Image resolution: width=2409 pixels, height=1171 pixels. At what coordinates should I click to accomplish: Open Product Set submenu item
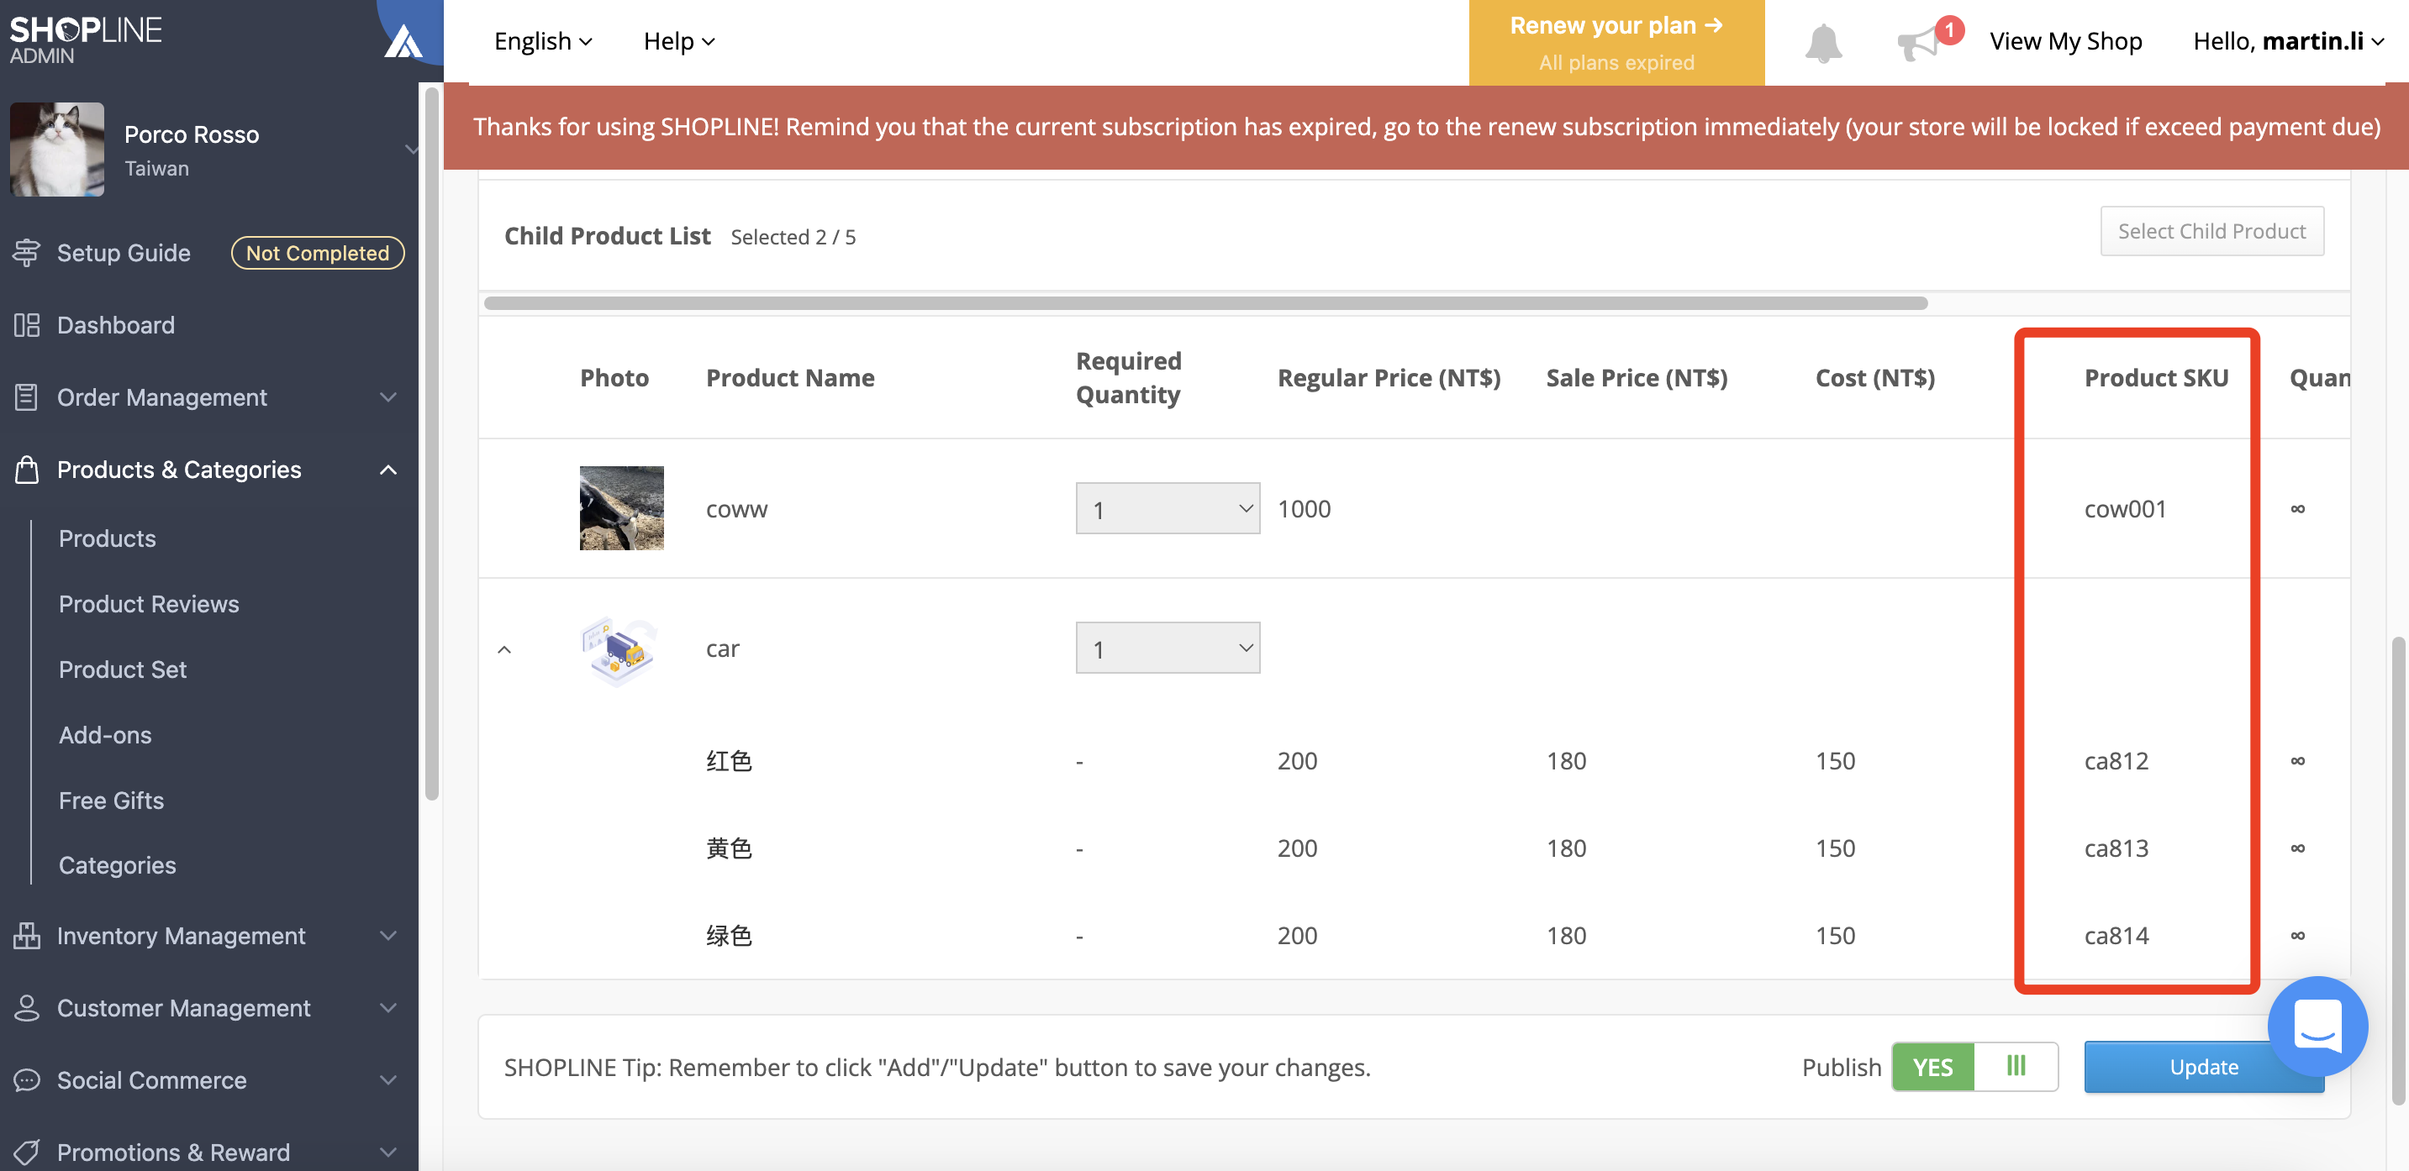click(x=123, y=670)
